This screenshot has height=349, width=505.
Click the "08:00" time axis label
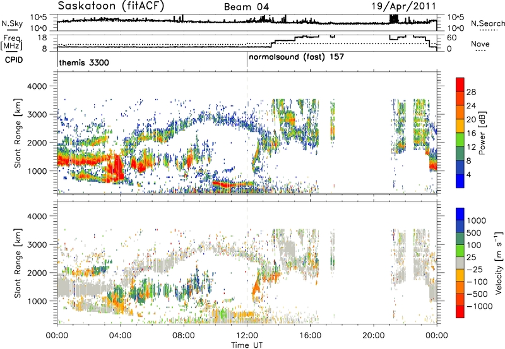coord(184,336)
